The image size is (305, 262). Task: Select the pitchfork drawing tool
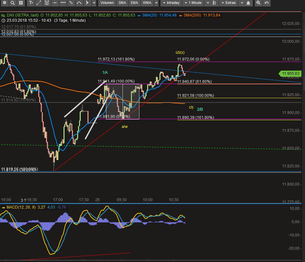71,3
